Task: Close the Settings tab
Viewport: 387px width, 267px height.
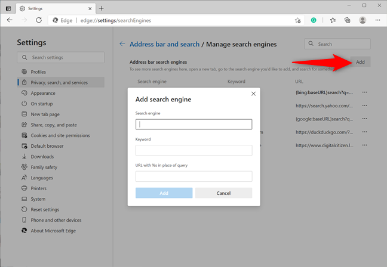Action: (90, 8)
